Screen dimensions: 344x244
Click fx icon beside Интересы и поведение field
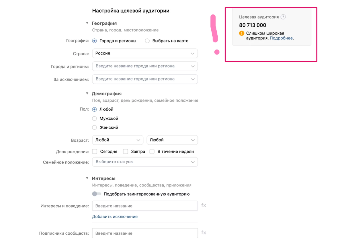204,205
